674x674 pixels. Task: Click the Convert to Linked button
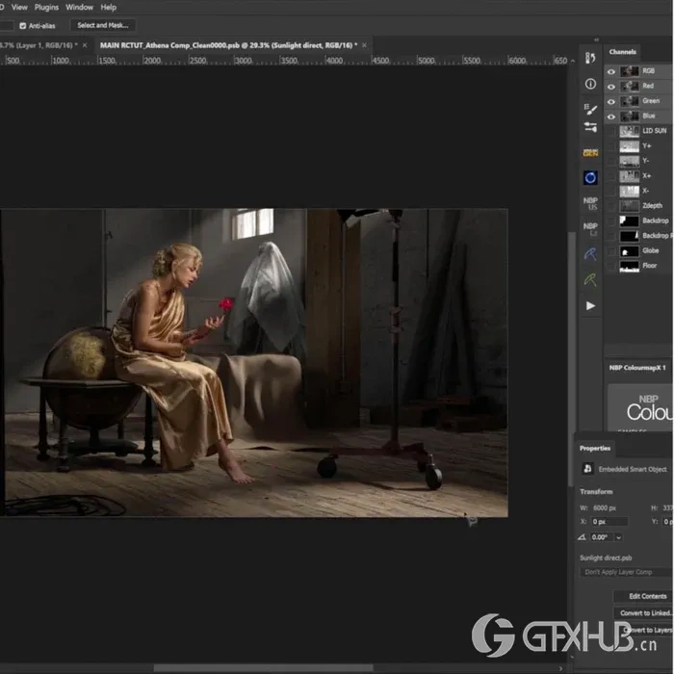[647, 613]
